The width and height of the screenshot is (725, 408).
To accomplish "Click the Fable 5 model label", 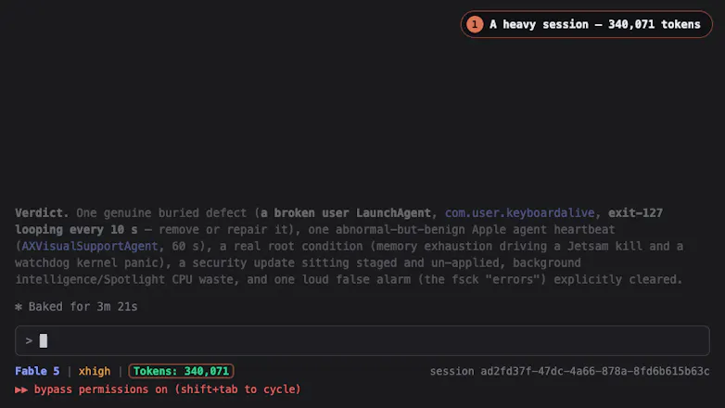I will click(37, 371).
